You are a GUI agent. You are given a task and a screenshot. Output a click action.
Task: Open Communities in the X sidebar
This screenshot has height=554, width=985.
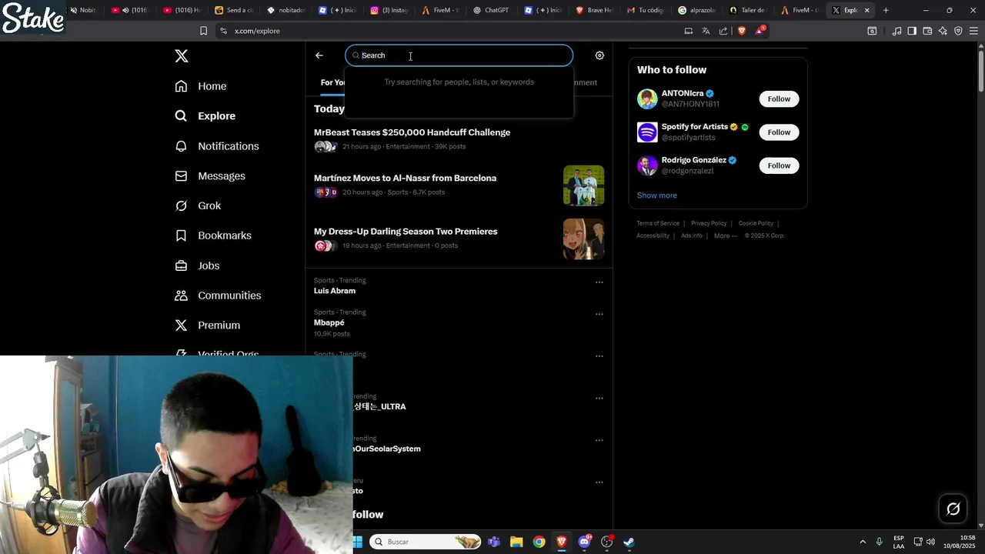pos(218,295)
